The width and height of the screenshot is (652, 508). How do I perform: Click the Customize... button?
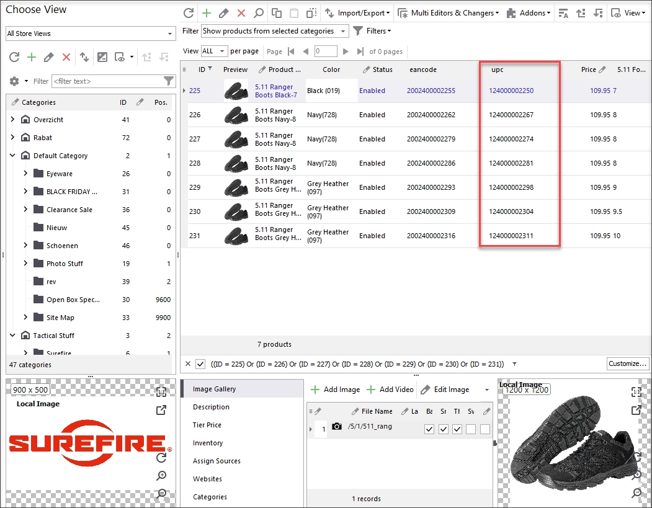point(627,363)
